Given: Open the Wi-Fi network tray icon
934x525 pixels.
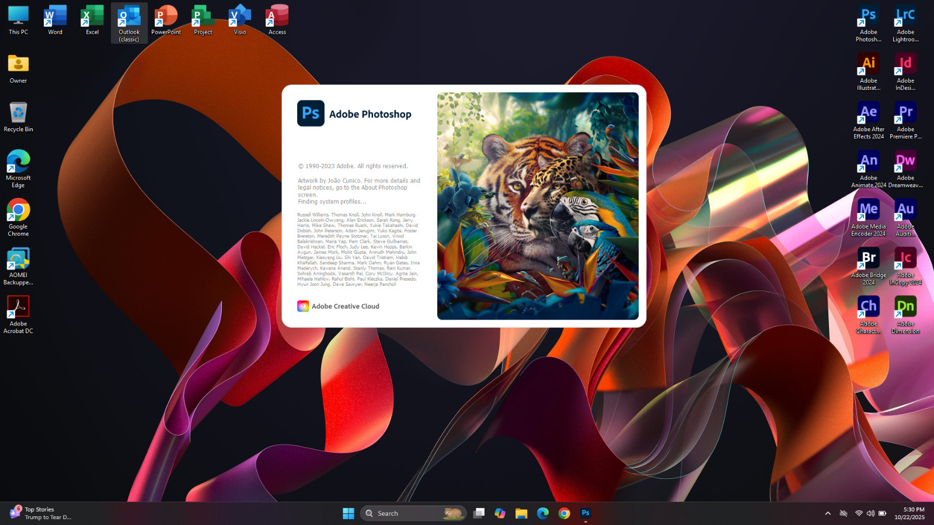Looking at the screenshot, I should [x=859, y=513].
